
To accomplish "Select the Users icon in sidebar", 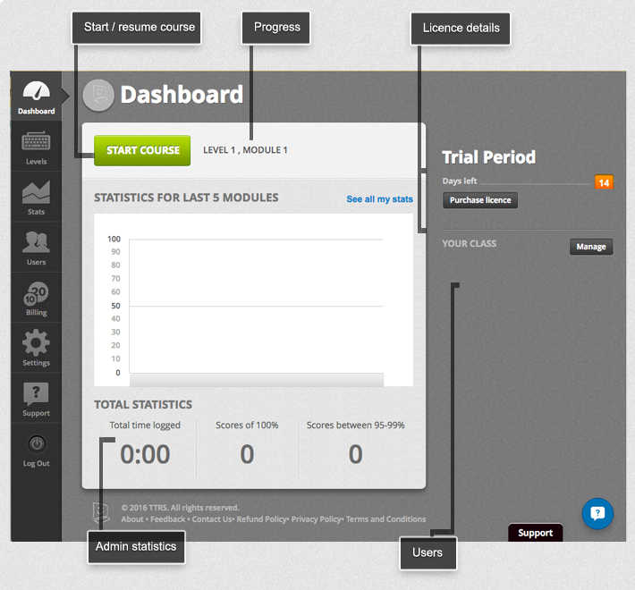I will pyautogui.click(x=36, y=244).
